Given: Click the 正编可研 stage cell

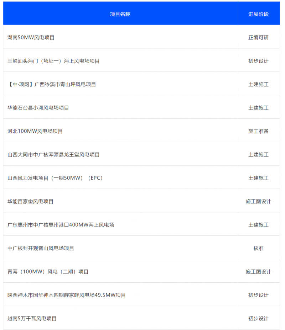Looking at the screenshot, I should pos(258,37).
